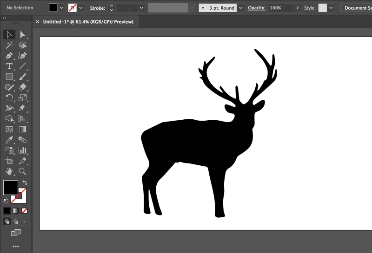Open Edit Toolbar via three-dots button
Viewport: 372px width, 253px height.
pos(16,247)
